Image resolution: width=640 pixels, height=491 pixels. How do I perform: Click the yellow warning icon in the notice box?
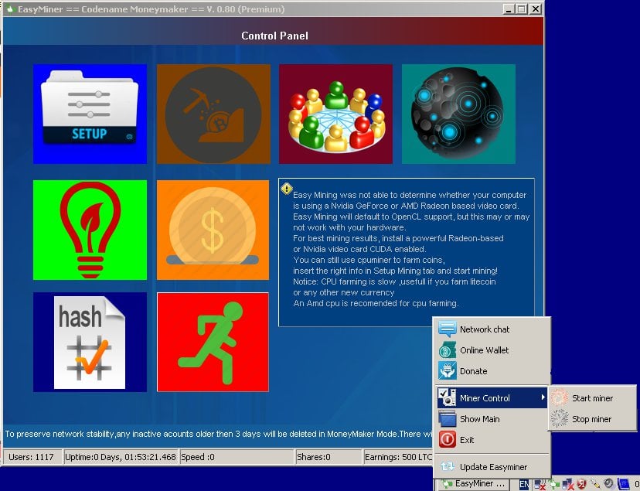[x=287, y=189]
